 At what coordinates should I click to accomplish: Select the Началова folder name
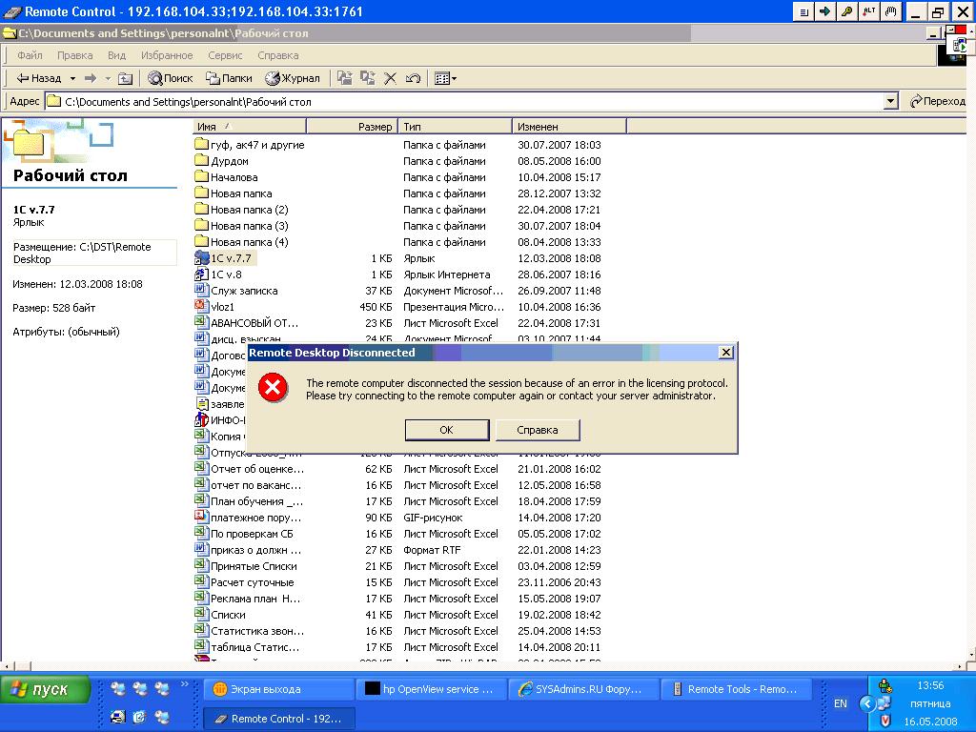pos(234,177)
